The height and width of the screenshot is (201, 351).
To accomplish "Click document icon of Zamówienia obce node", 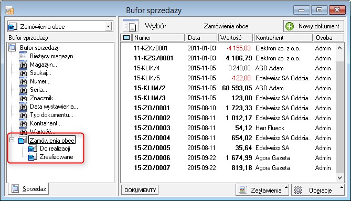I will tap(23, 140).
